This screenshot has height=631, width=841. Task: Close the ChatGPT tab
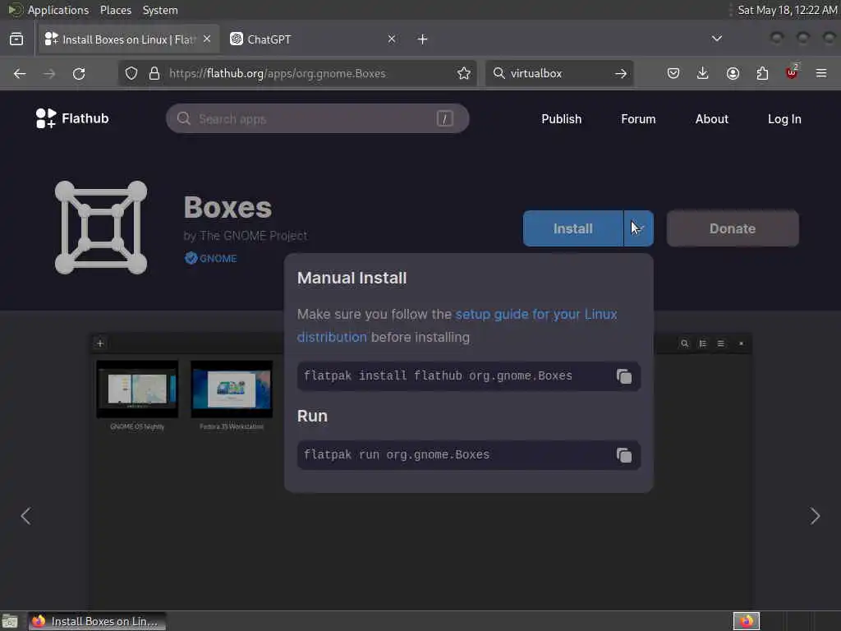392,39
